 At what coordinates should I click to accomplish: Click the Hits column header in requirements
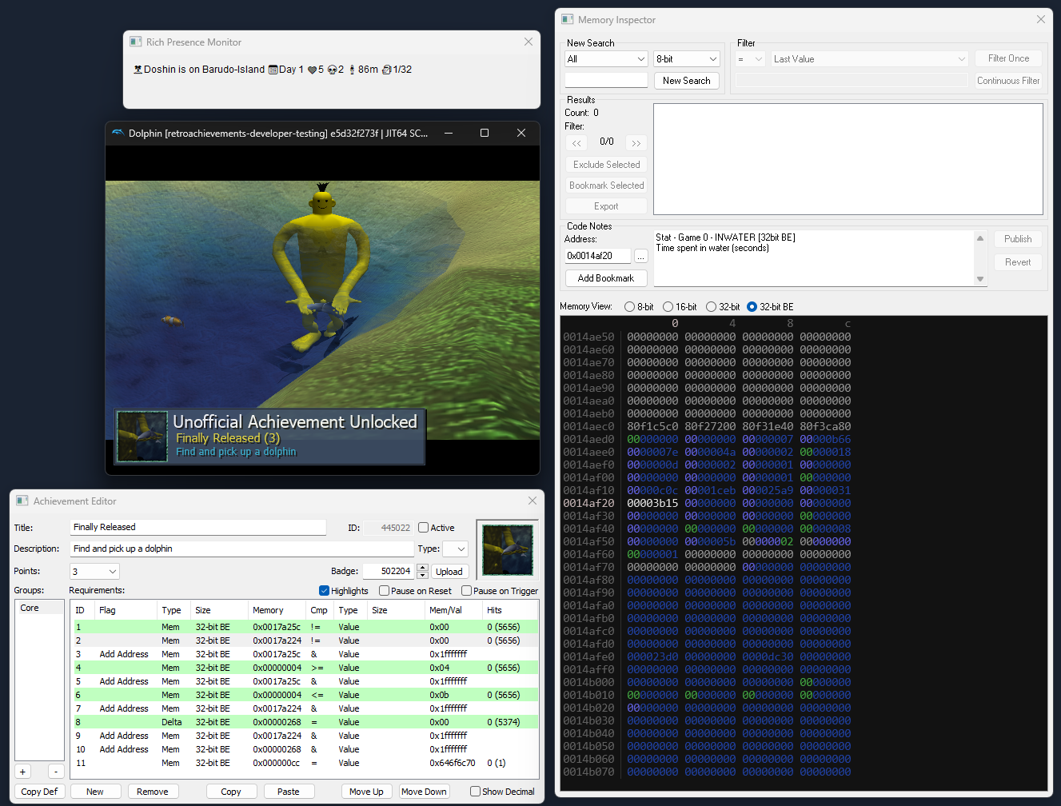coord(510,610)
